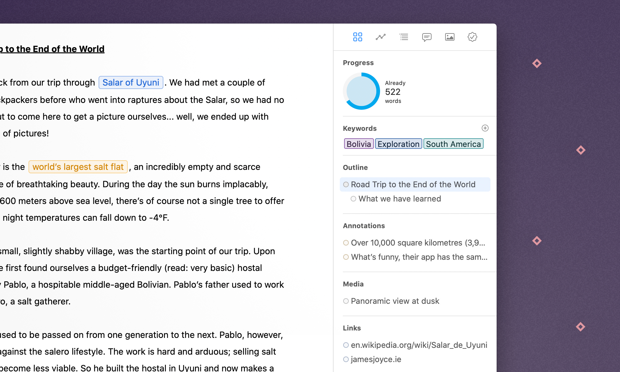620x372 pixels.
Task: Select the Progress chart icon
Action: [380, 37]
